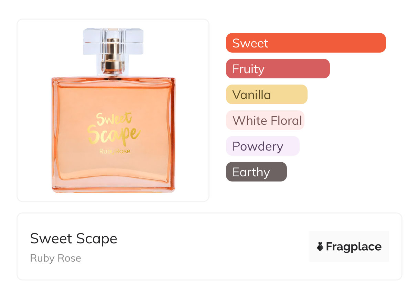Screen dimensions: 419x297
Task: Click the Ruby Rose brand subtitle
Action: pos(56,258)
